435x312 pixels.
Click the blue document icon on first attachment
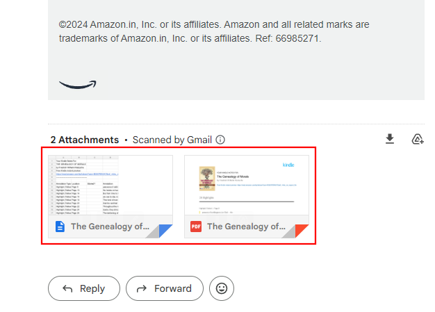[60, 227]
